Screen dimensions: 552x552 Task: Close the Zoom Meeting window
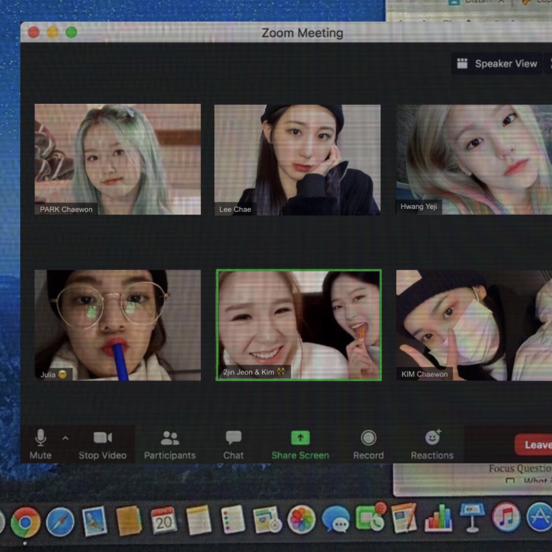34,32
